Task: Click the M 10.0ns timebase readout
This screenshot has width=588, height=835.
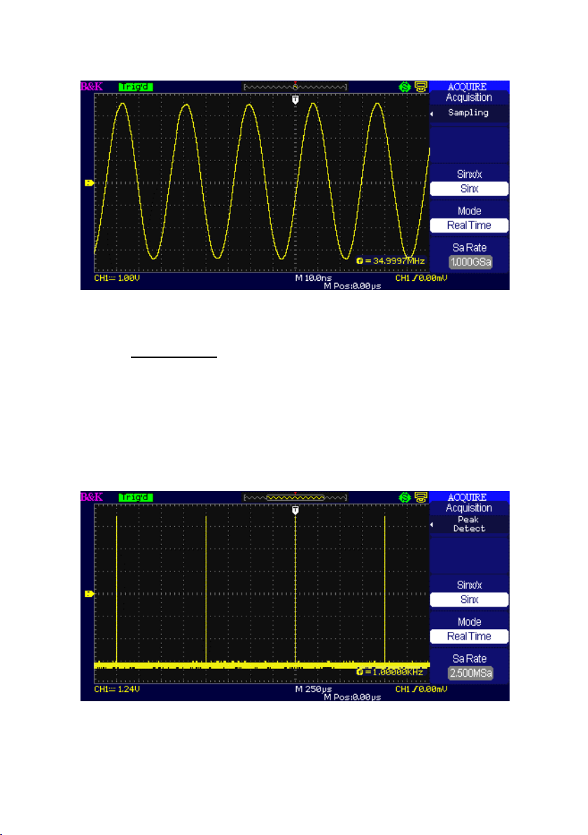Action: pos(314,278)
